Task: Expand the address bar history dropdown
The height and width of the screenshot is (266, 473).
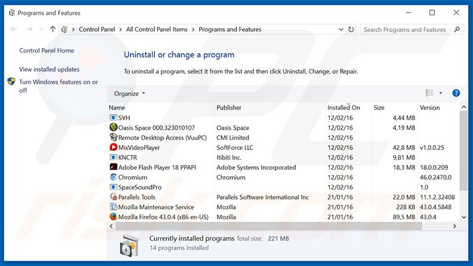Action: pos(341,29)
